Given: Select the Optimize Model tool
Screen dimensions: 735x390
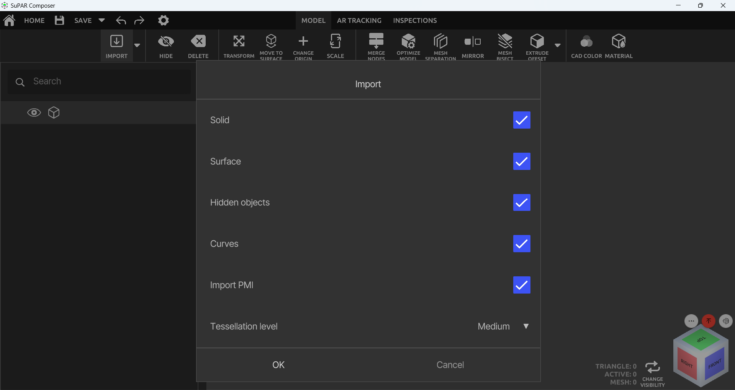Looking at the screenshot, I should click(x=408, y=46).
